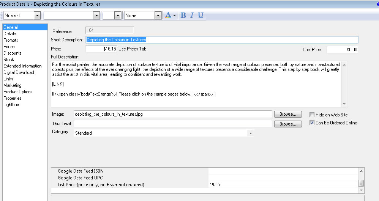Expand the Category dropdown showing Standard

250,133
